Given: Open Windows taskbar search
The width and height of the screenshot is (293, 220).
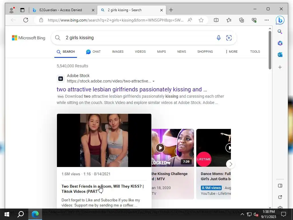Looking at the screenshot, I should pos(21,214).
